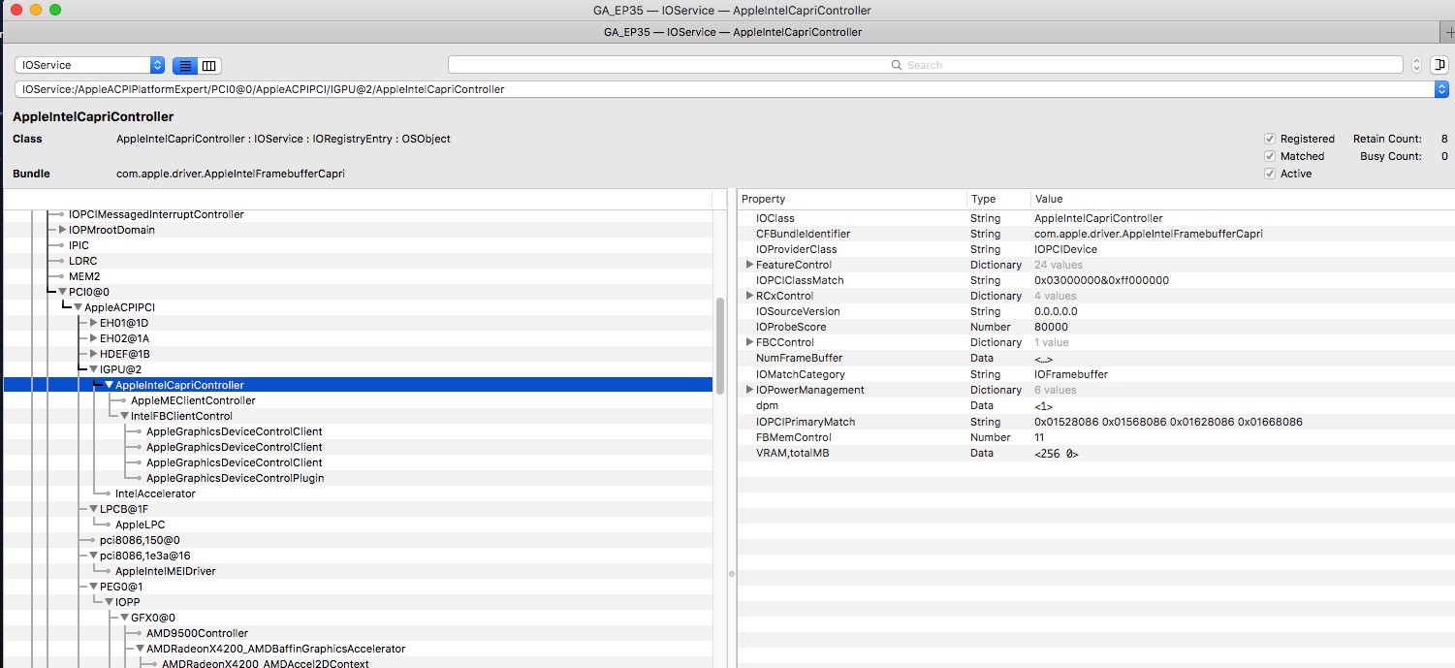The height and width of the screenshot is (668, 1455).
Task: Select the IOProviderClass property row
Action: coord(1095,249)
